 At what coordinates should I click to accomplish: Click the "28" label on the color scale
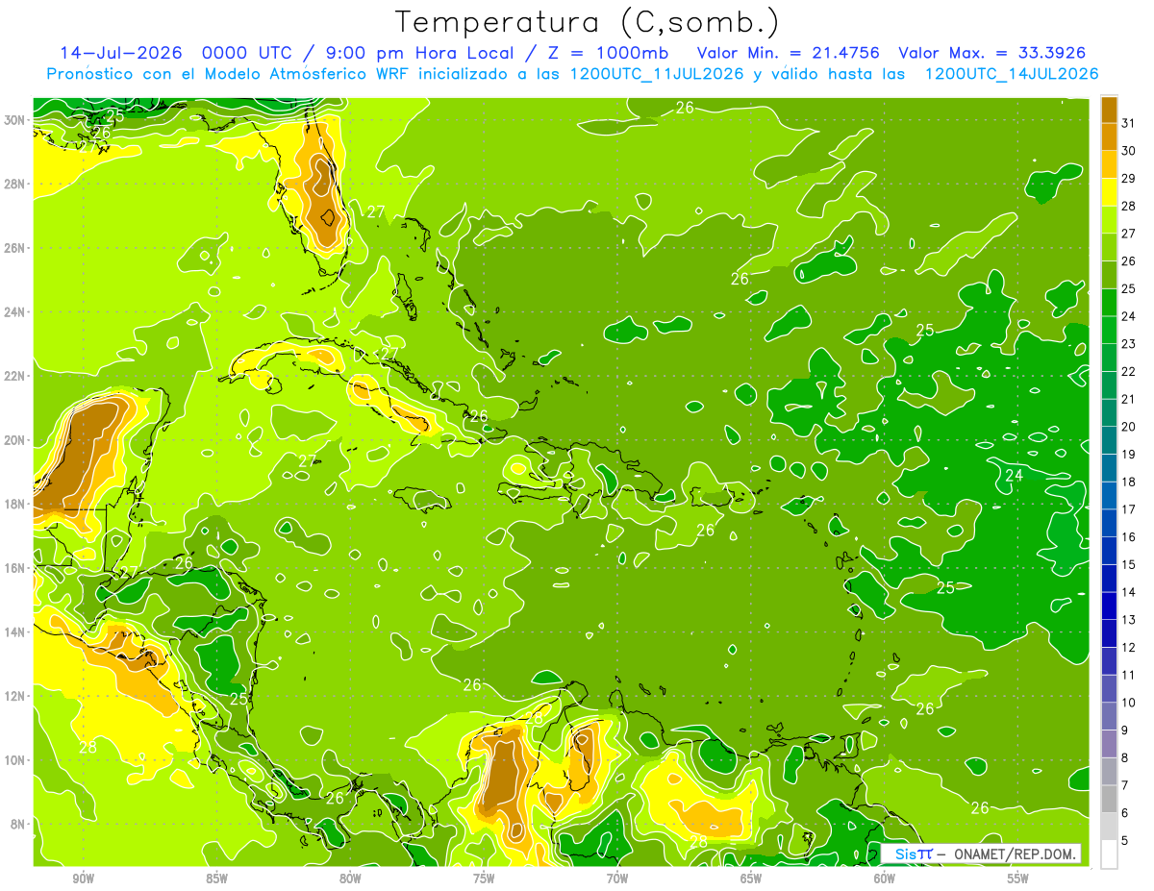pos(1129,206)
